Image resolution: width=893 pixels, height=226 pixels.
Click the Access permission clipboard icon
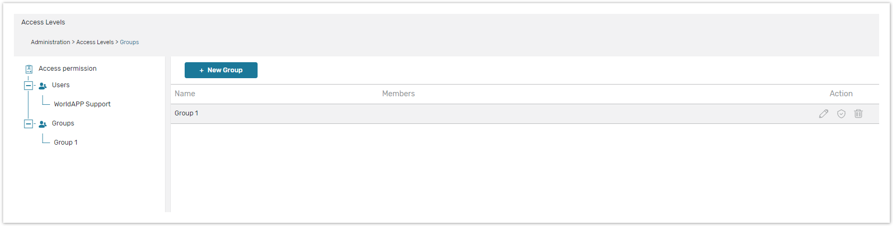29,69
